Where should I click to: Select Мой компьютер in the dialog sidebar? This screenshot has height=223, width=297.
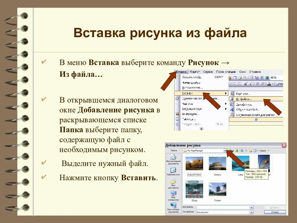[x=173, y=196]
